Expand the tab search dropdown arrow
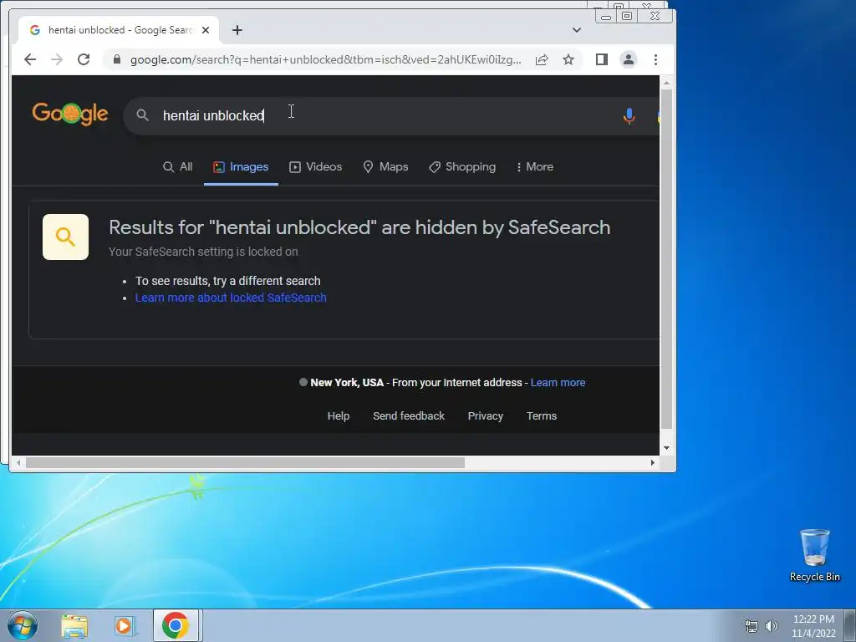The image size is (856, 642). coord(577,30)
